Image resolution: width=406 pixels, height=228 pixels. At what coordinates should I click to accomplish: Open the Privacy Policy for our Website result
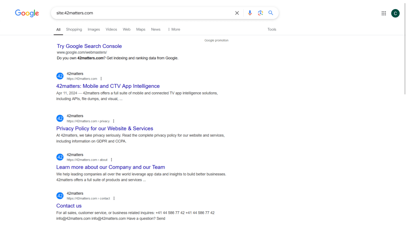pos(105,128)
